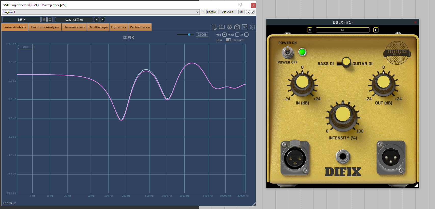Mute the Load #2 slot with M
This screenshot has height=209, width=435.
[x=97, y=20]
